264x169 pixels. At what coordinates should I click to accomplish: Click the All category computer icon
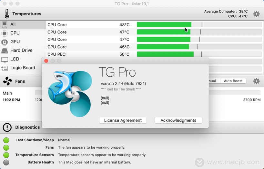pyautogui.click(x=5, y=24)
